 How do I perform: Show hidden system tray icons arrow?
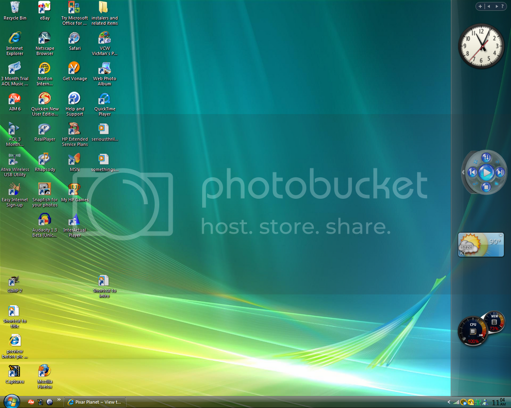(x=449, y=402)
